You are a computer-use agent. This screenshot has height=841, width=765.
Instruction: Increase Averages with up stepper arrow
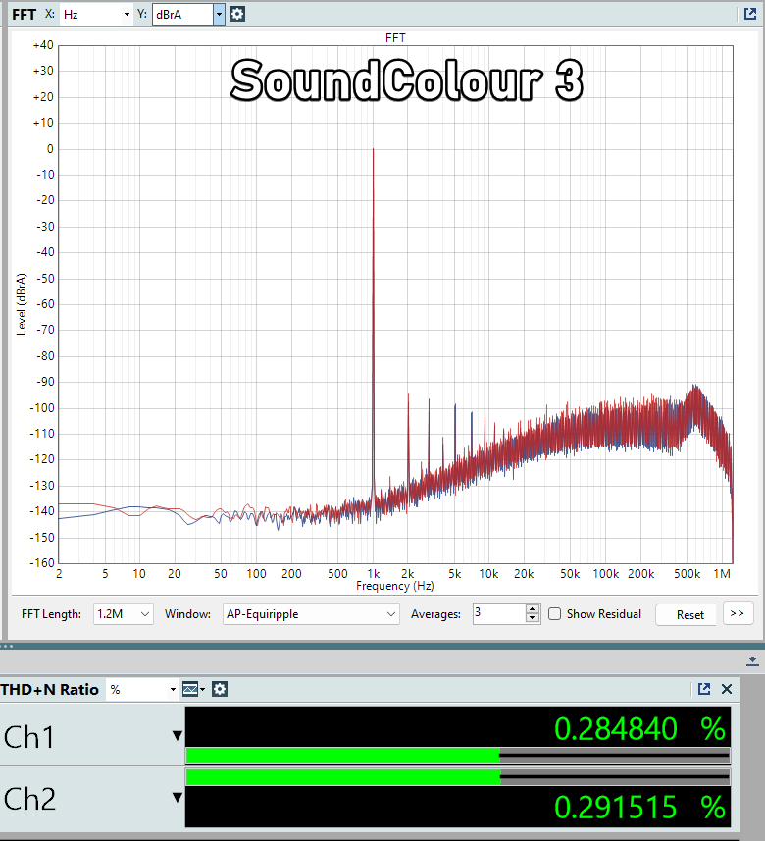pyautogui.click(x=533, y=609)
